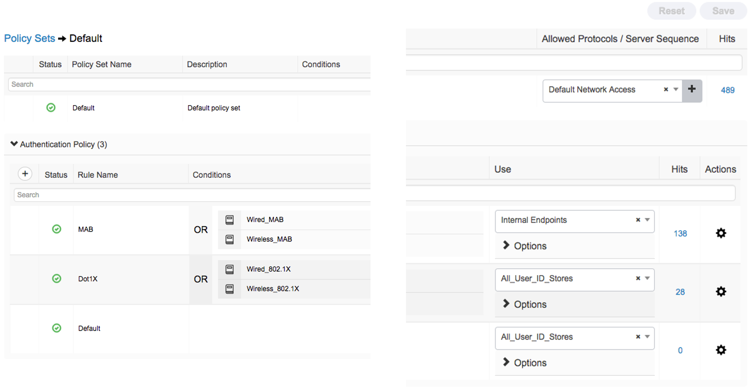Click the Wired_MAB condition library icon
Image resolution: width=750 pixels, height=390 pixels.
230,220
